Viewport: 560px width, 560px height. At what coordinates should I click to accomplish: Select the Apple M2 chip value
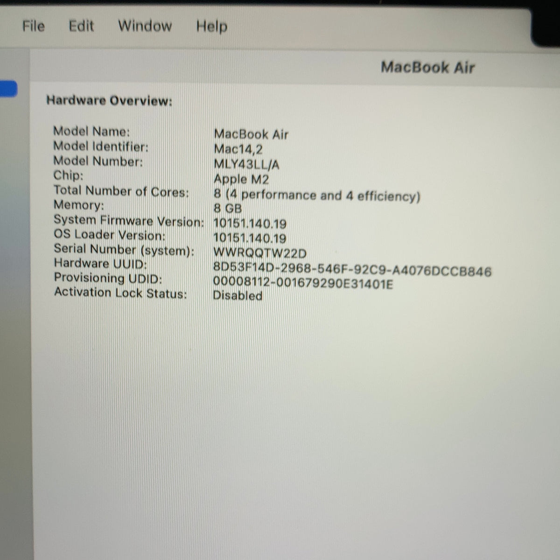[x=241, y=179]
